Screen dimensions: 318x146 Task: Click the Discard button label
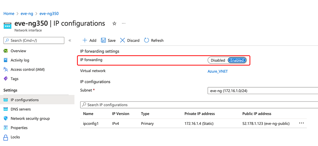(133, 40)
